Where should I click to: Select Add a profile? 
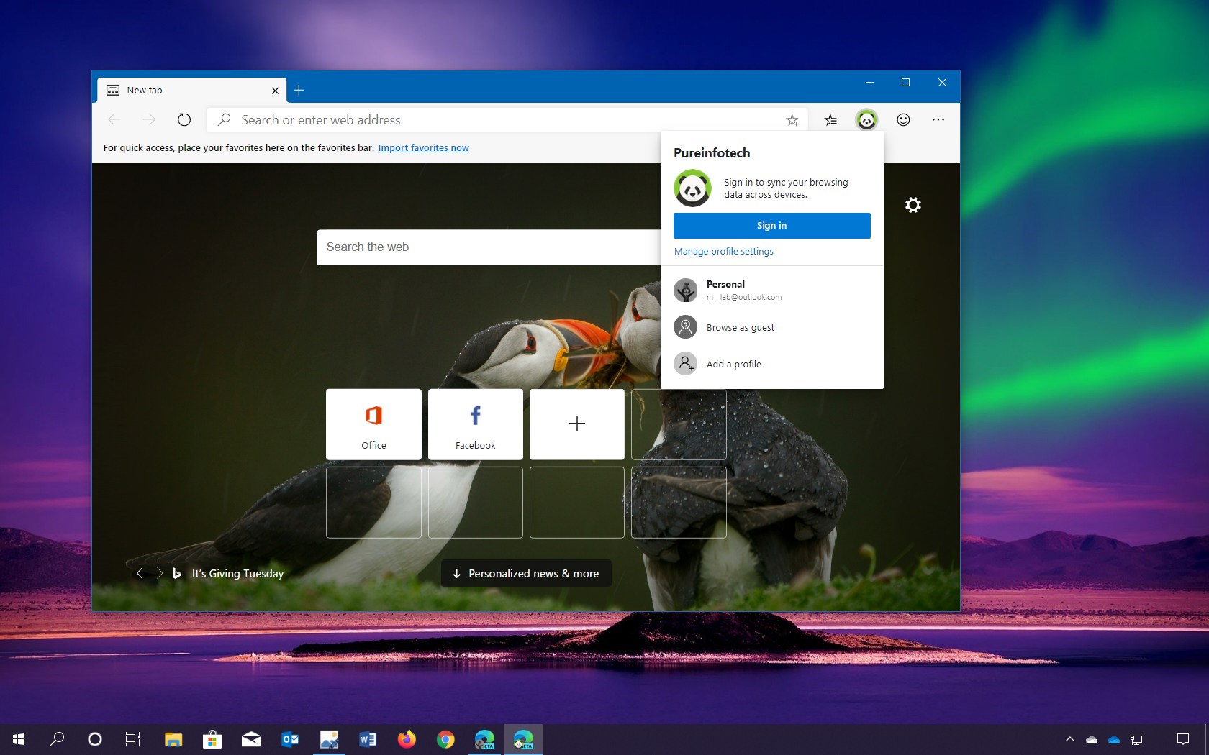[771, 364]
